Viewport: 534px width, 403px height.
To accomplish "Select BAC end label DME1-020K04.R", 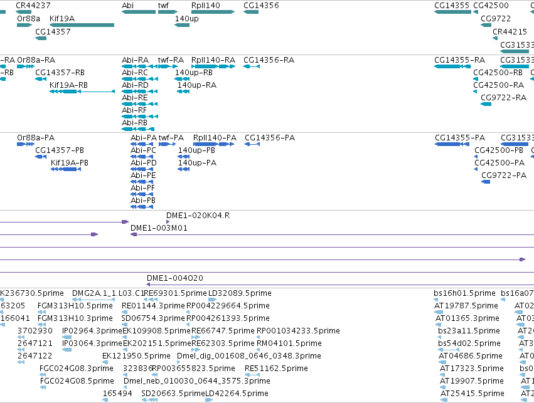I will (x=198, y=216).
